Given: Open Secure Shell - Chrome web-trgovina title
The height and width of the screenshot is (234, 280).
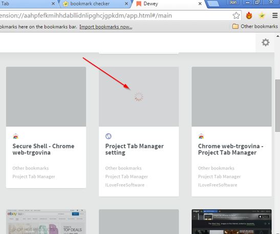Looking at the screenshot, I should (44, 149).
